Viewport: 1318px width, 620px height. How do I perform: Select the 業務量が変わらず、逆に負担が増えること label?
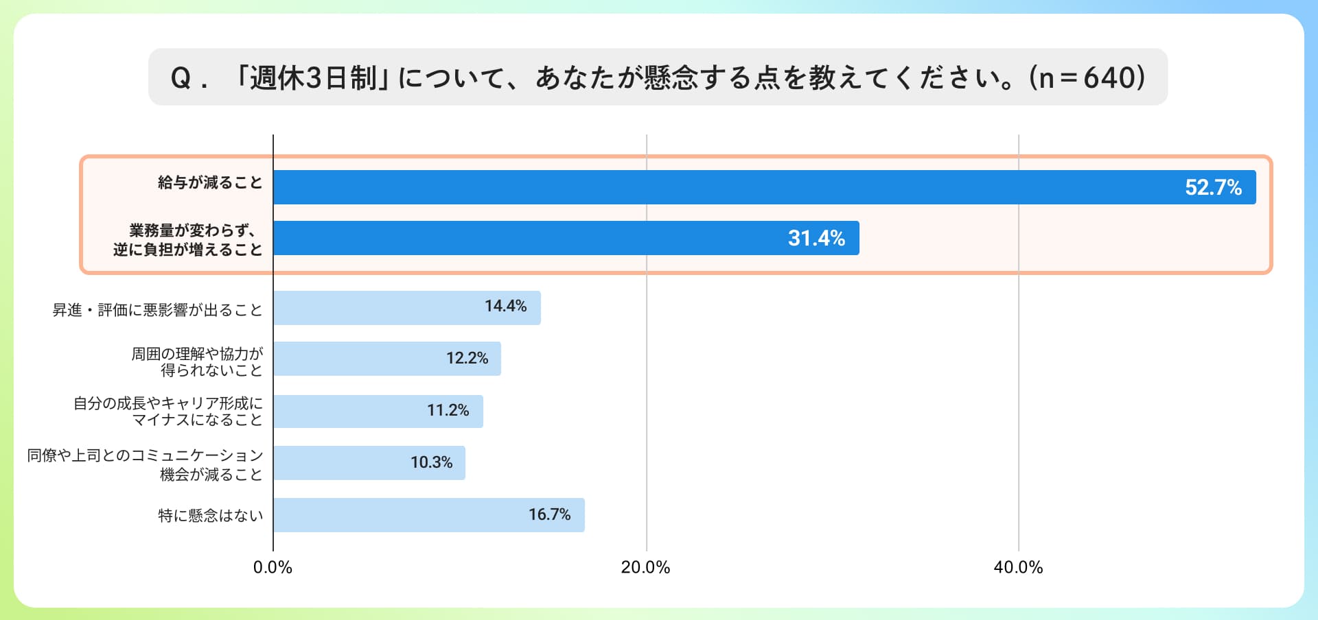(188, 240)
